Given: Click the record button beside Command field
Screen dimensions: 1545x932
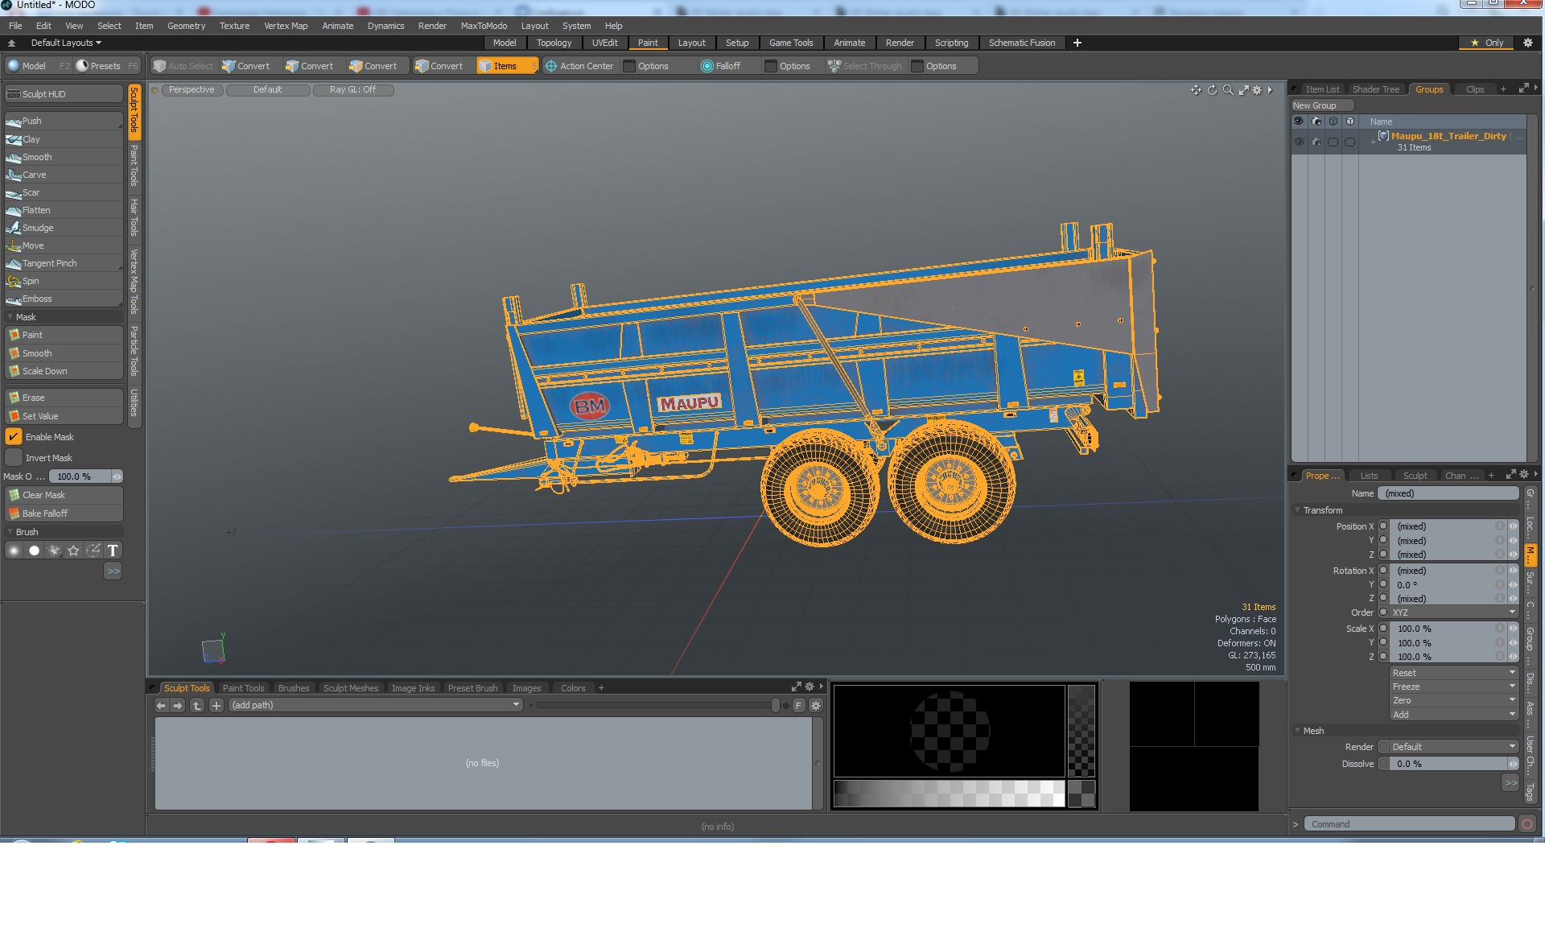Looking at the screenshot, I should [x=1526, y=824].
